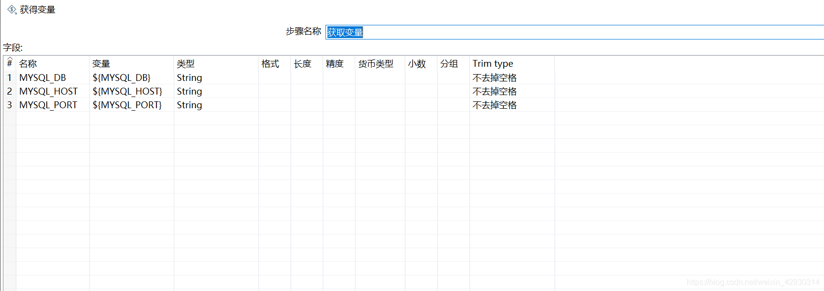This screenshot has width=824, height=291.
Task: Click the 精度 column header
Action: pos(339,63)
